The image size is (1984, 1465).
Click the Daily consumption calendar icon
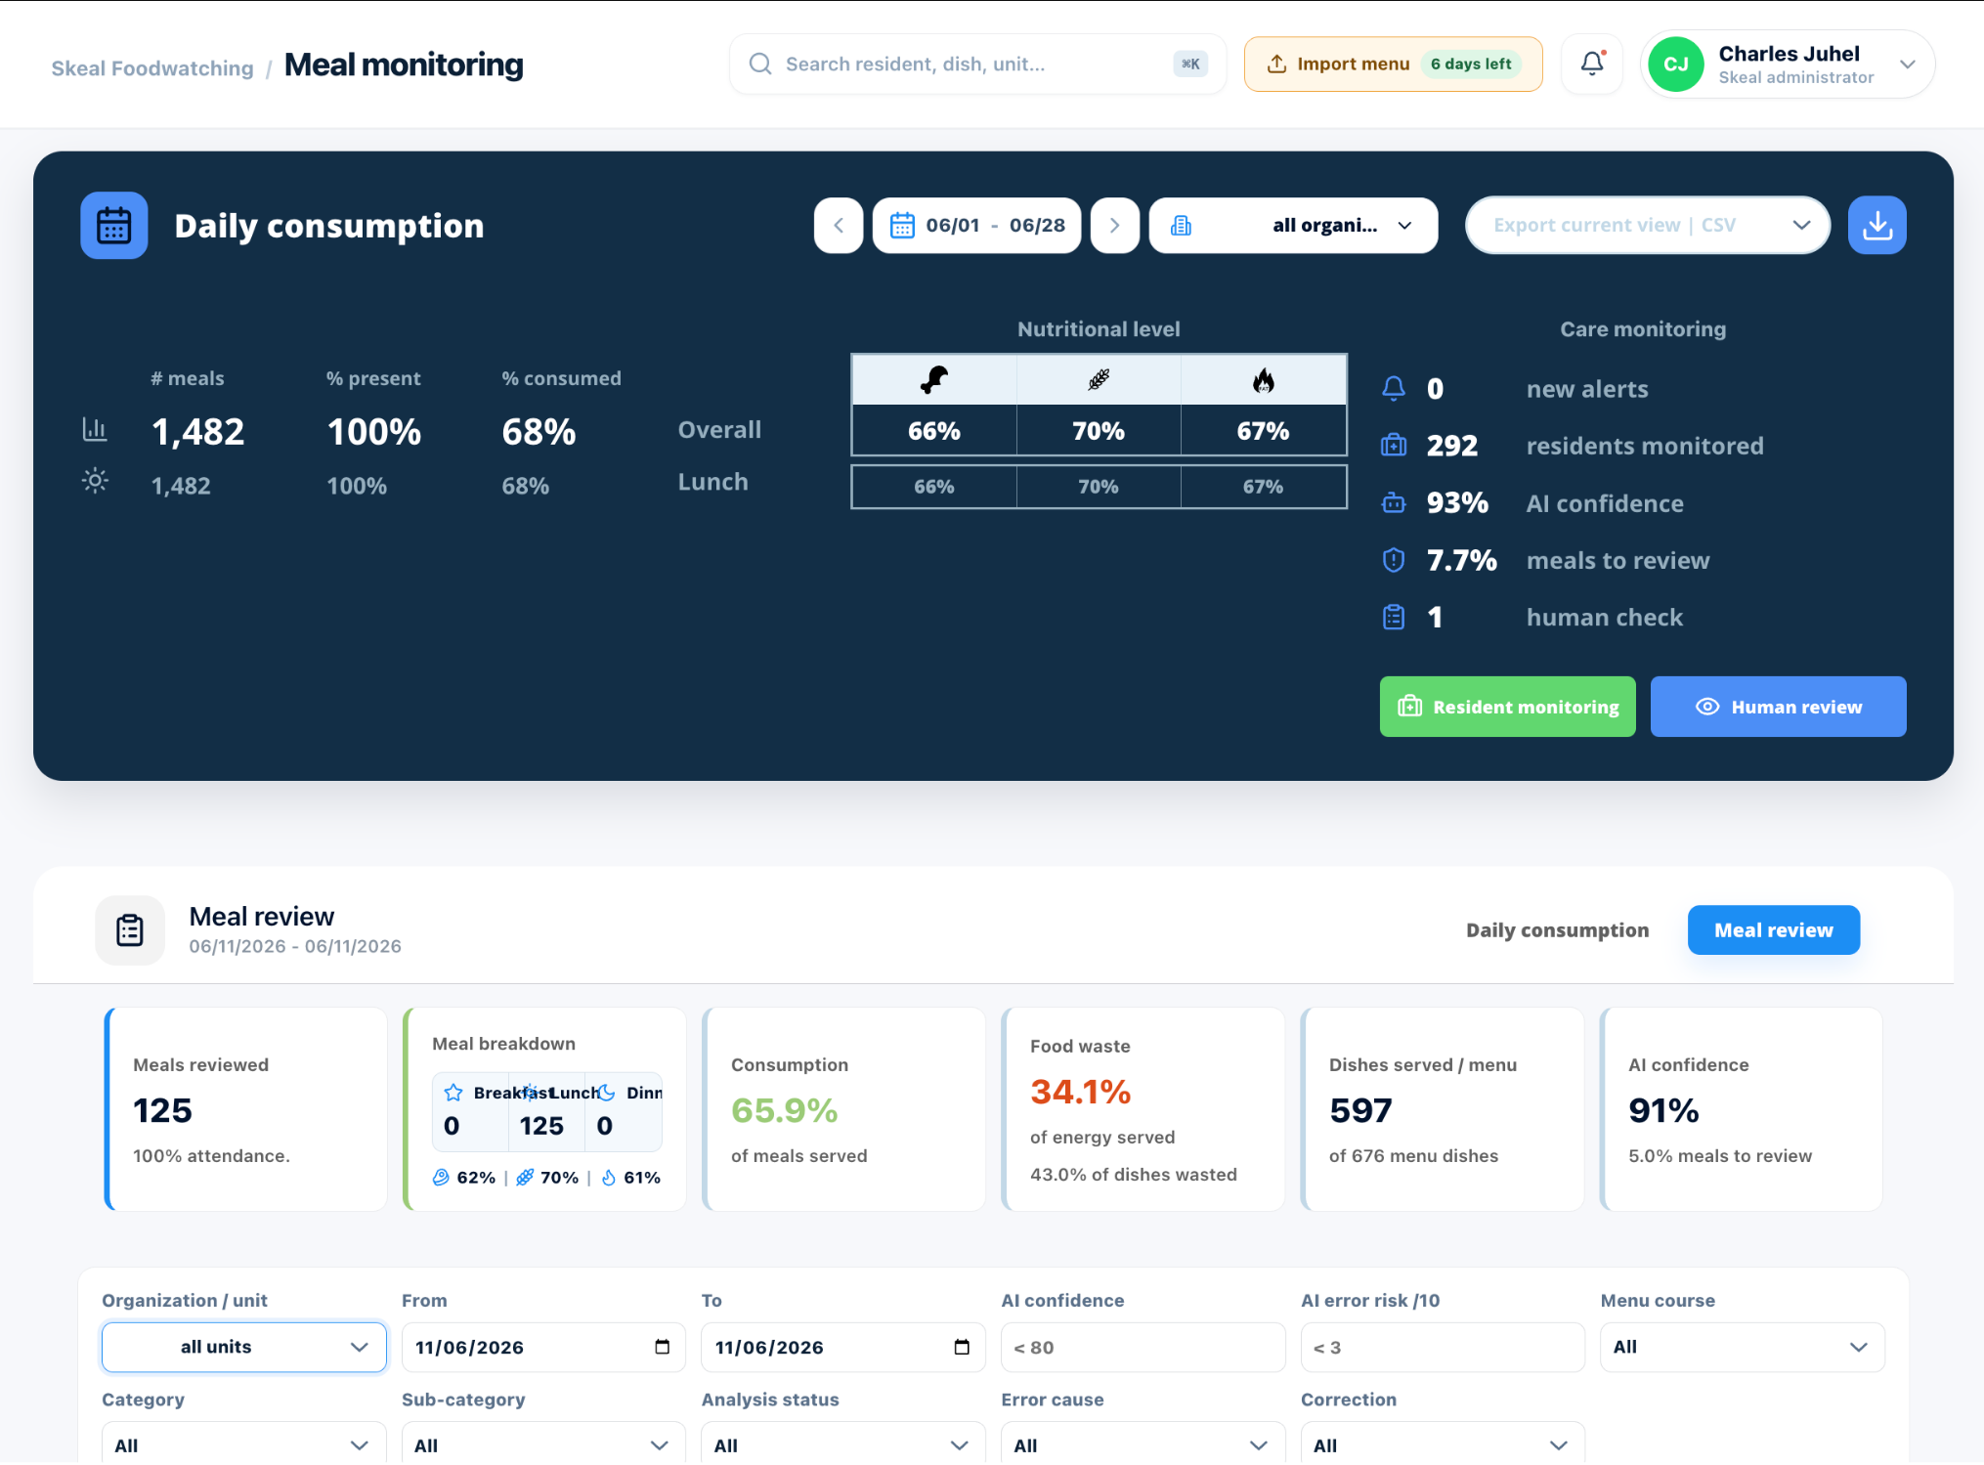(x=114, y=226)
